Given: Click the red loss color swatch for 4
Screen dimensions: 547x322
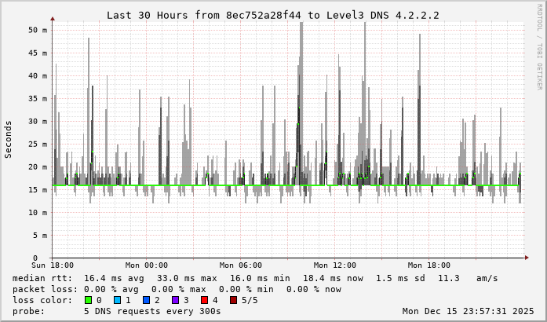Looking at the screenshot, I should pos(203,300).
